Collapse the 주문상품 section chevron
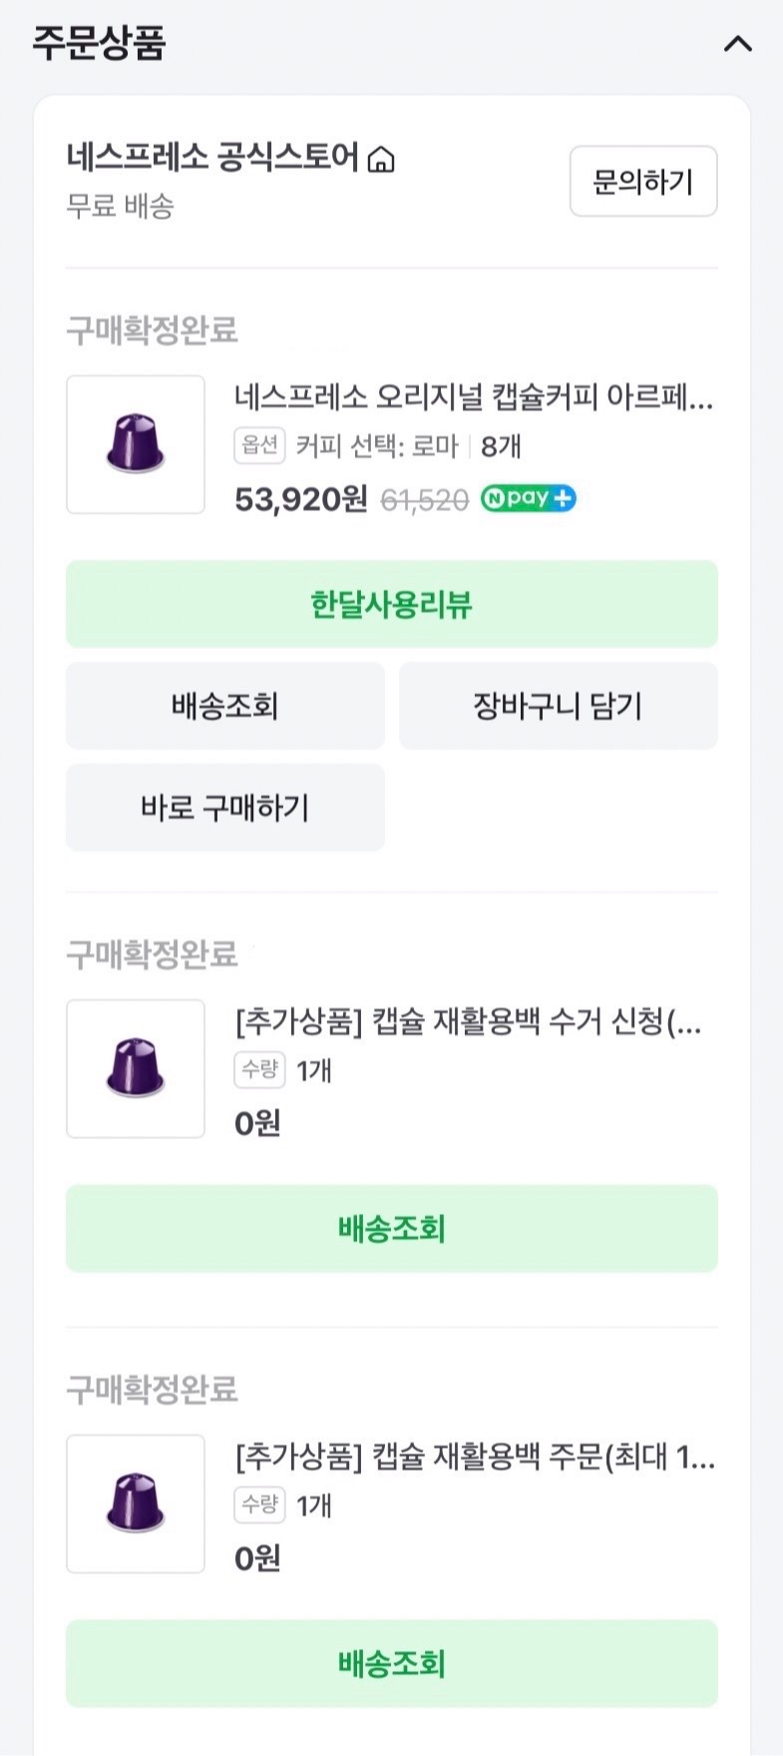Image resolution: width=783 pixels, height=1756 pixels. pyautogui.click(x=737, y=44)
